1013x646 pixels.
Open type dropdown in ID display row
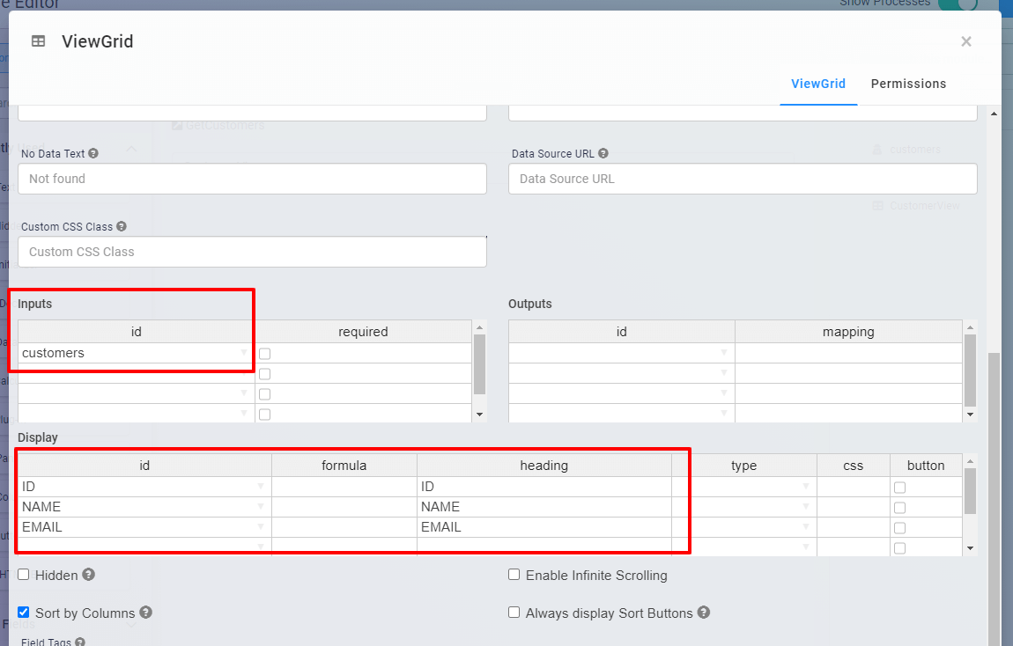point(805,487)
